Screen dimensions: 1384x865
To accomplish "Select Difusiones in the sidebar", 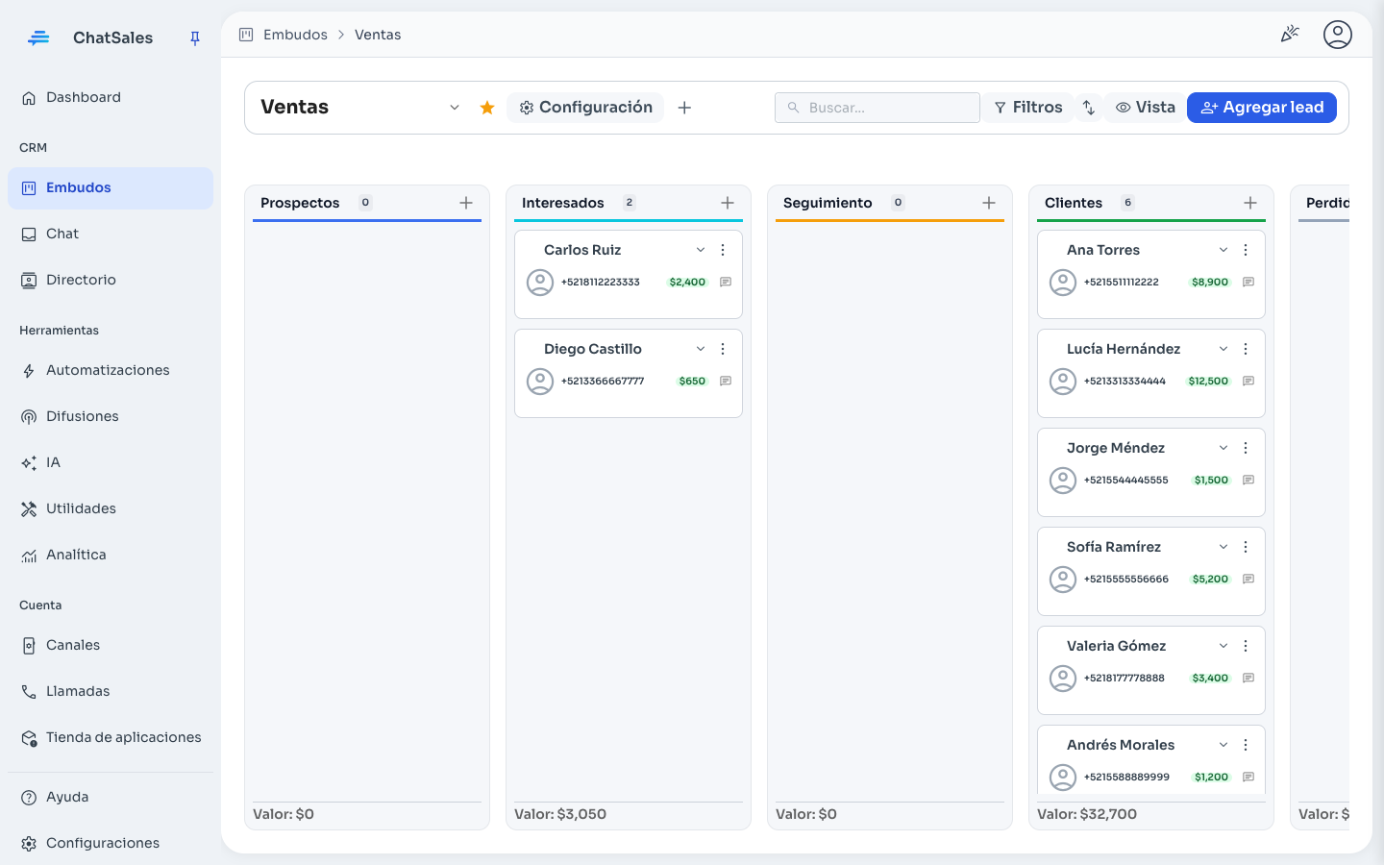I will pyautogui.click(x=111, y=416).
